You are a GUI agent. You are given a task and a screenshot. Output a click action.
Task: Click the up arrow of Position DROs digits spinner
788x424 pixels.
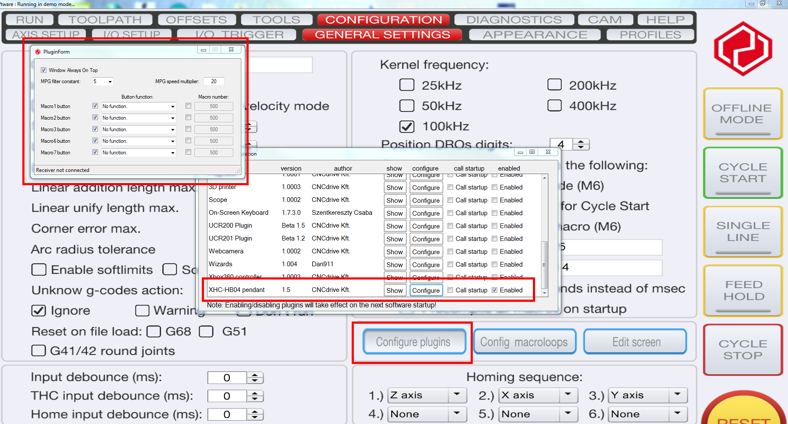coord(581,141)
